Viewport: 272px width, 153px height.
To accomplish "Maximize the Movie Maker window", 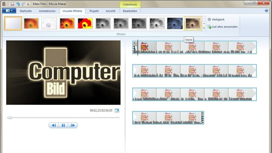I will (x=254, y=3).
